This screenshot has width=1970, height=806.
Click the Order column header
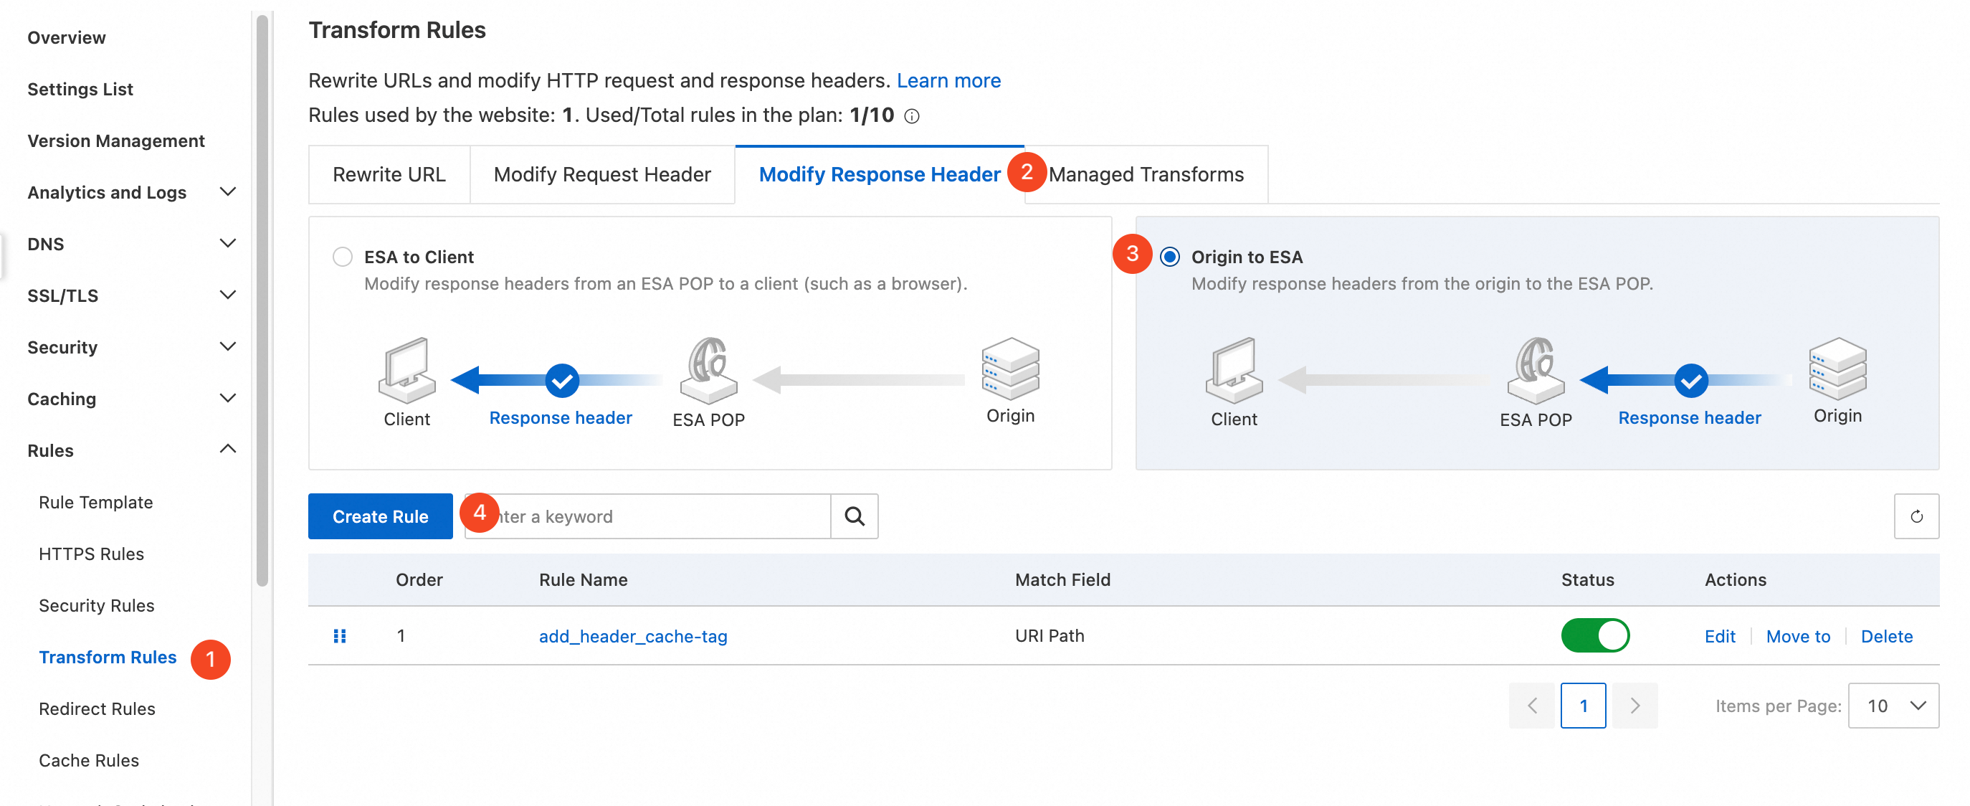[419, 579]
